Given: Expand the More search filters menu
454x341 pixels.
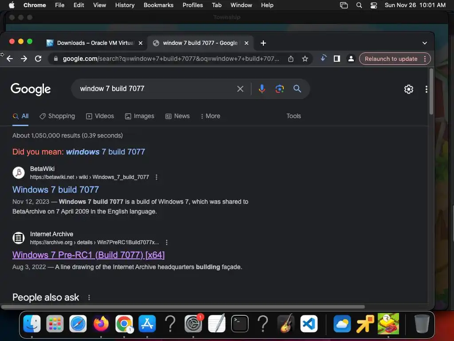Looking at the screenshot, I should 211,116.
